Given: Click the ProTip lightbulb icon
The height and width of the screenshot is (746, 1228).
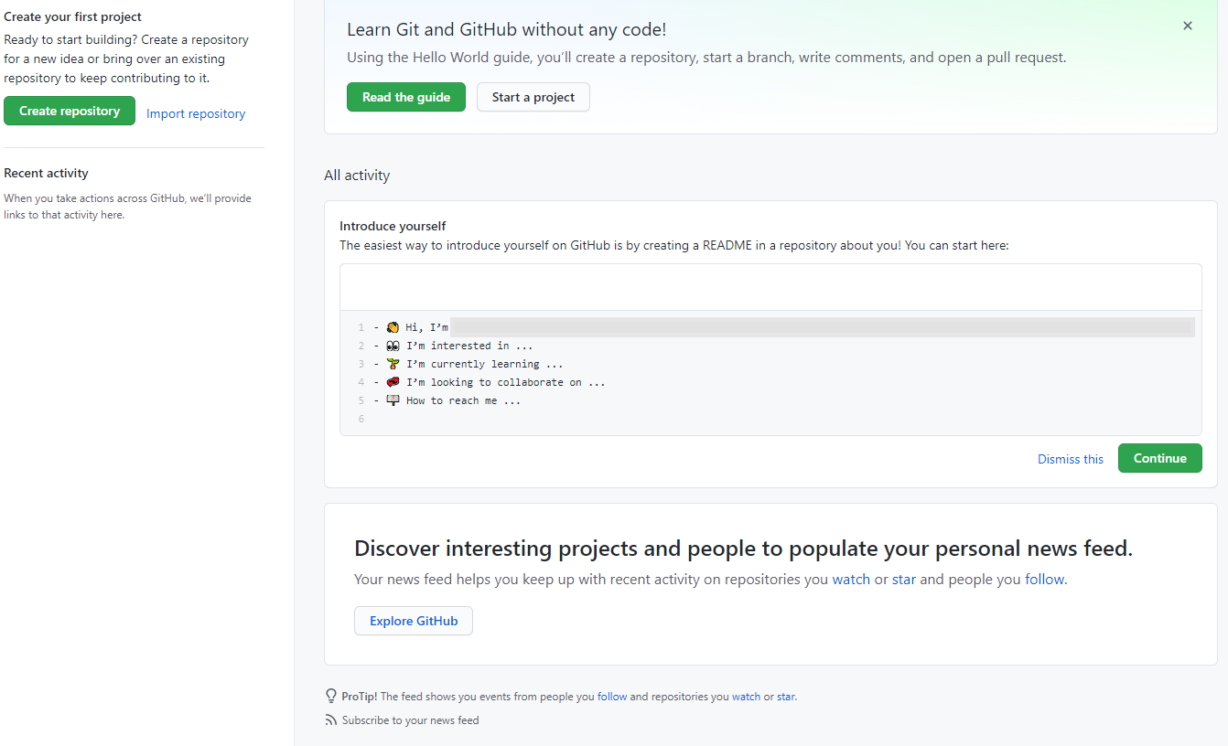Looking at the screenshot, I should [x=331, y=696].
